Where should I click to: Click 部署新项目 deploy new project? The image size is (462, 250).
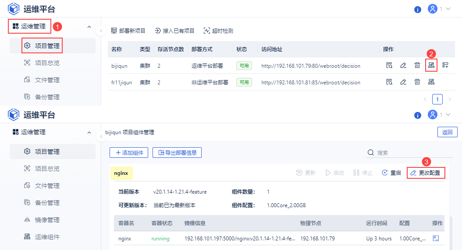point(128,31)
